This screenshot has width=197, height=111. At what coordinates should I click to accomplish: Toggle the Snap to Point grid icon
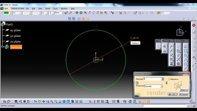pos(74,18)
